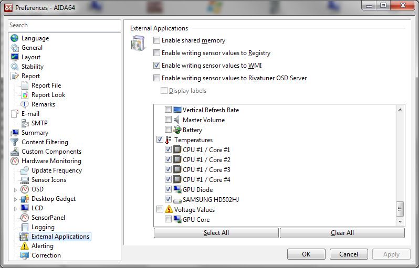Open the Update Frequency settings page
The width and height of the screenshot is (419, 268).
[57, 170]
